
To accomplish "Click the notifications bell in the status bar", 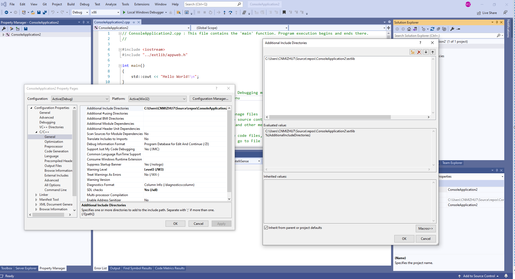I will click(x=506, y=276).
